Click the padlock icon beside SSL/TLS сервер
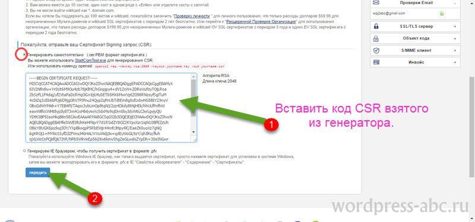 click(376, 26)
